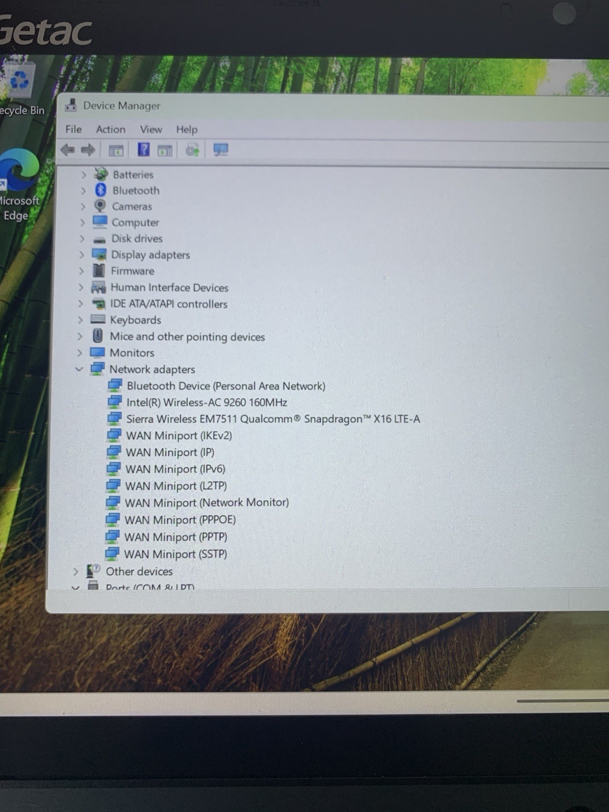Screen dimensions: 609x812
Task: Expand the Disk drives node chevron
Action: click(82, 239)
